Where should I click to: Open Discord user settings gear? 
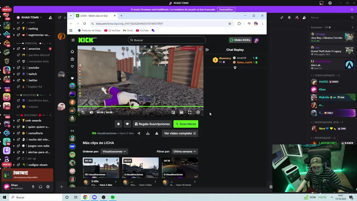(48, 187)
